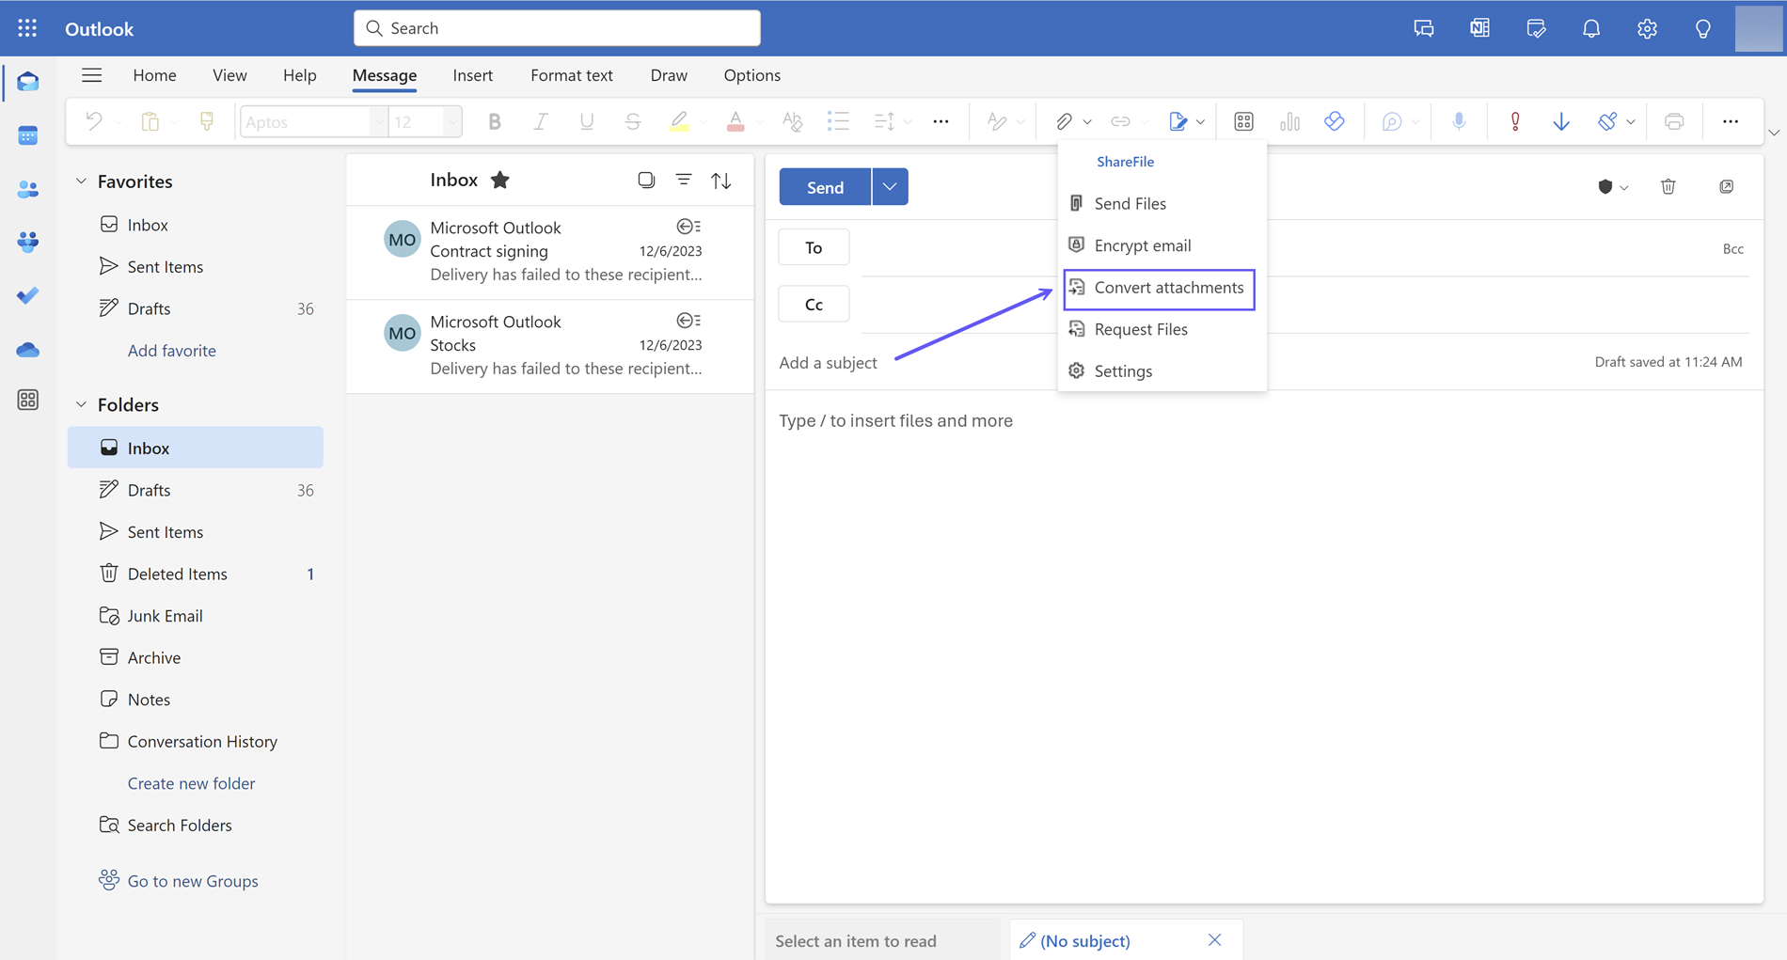Image resolution: width=1787 pixels, height=960 pixels.
Task: Open To Do checkmark app
Action: [28, 295]
